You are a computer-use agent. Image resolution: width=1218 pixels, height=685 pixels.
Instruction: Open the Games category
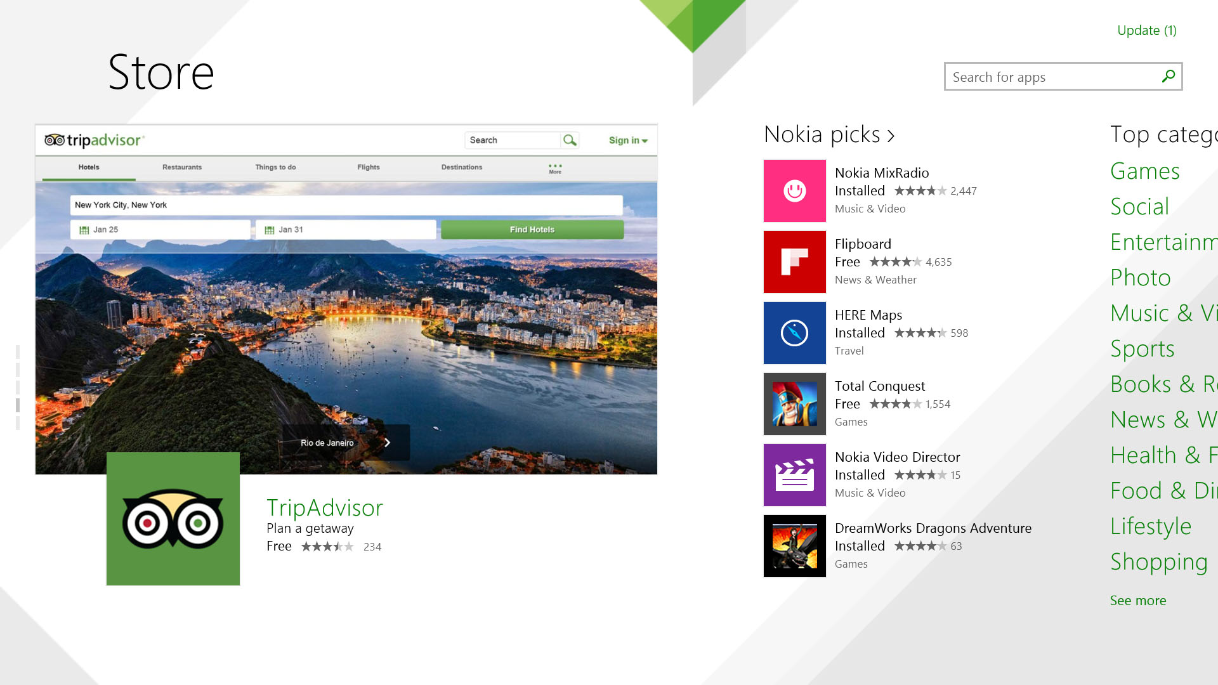coord(1145,171)
